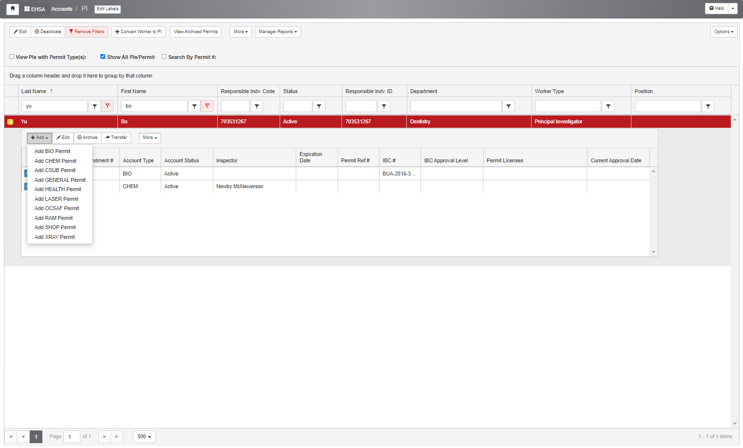Click the Responsible Indv. Code filter funnel icon
743x448 pixels.
pyautogui.click(x=257, y=106)
